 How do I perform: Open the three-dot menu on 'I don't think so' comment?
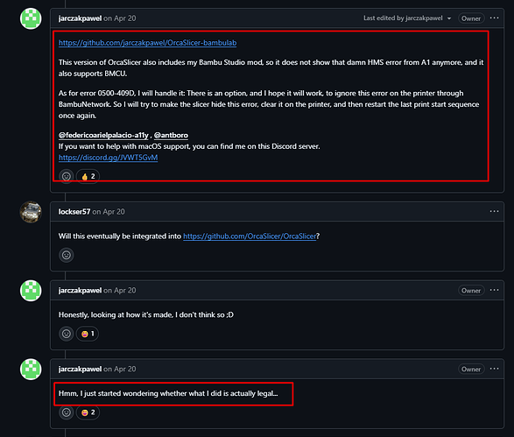(494, 290)
